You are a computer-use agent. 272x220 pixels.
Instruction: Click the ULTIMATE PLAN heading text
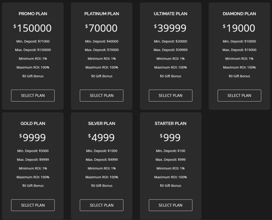pyautogui.click(x=171, y=14)
